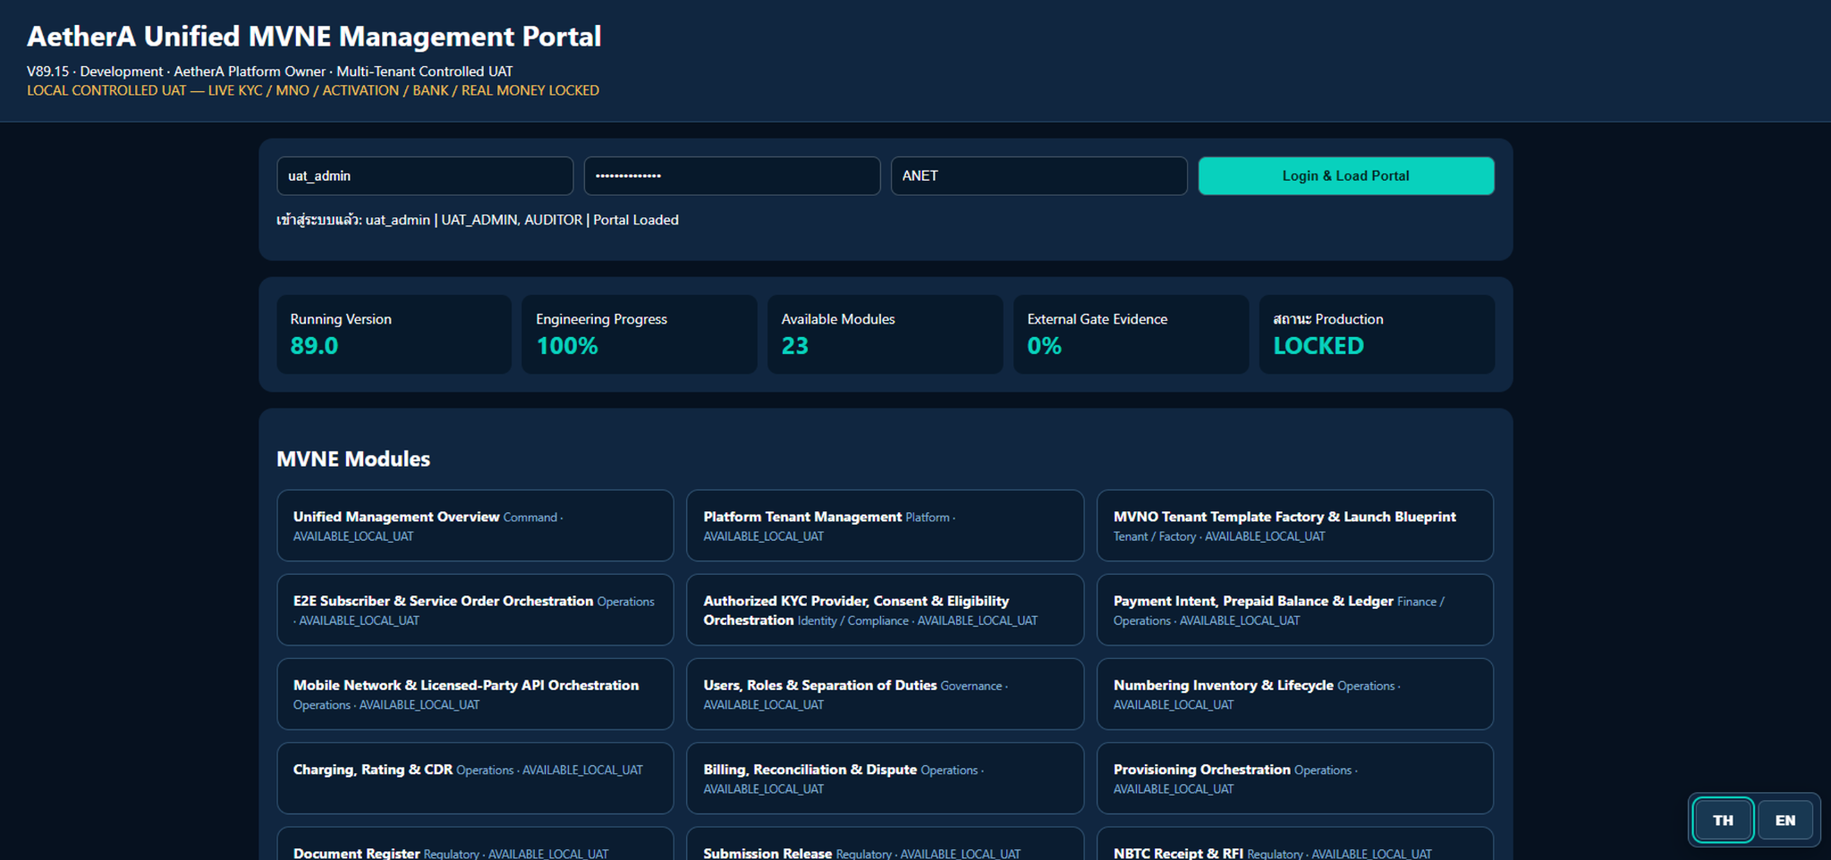The image size is (1831, 860).
Task: Click the uat_admin Portal Loaded status text
Action: [478, 220]
